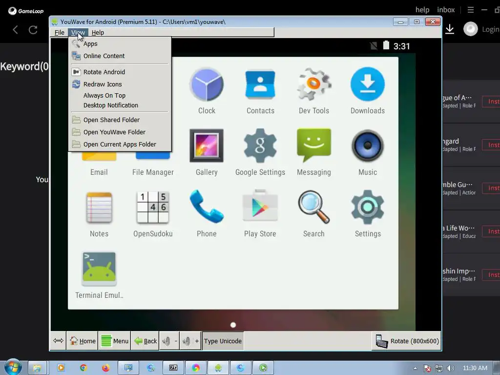Choose Online Content menu entry
The image size is (500, 375).
click(120, 56)
